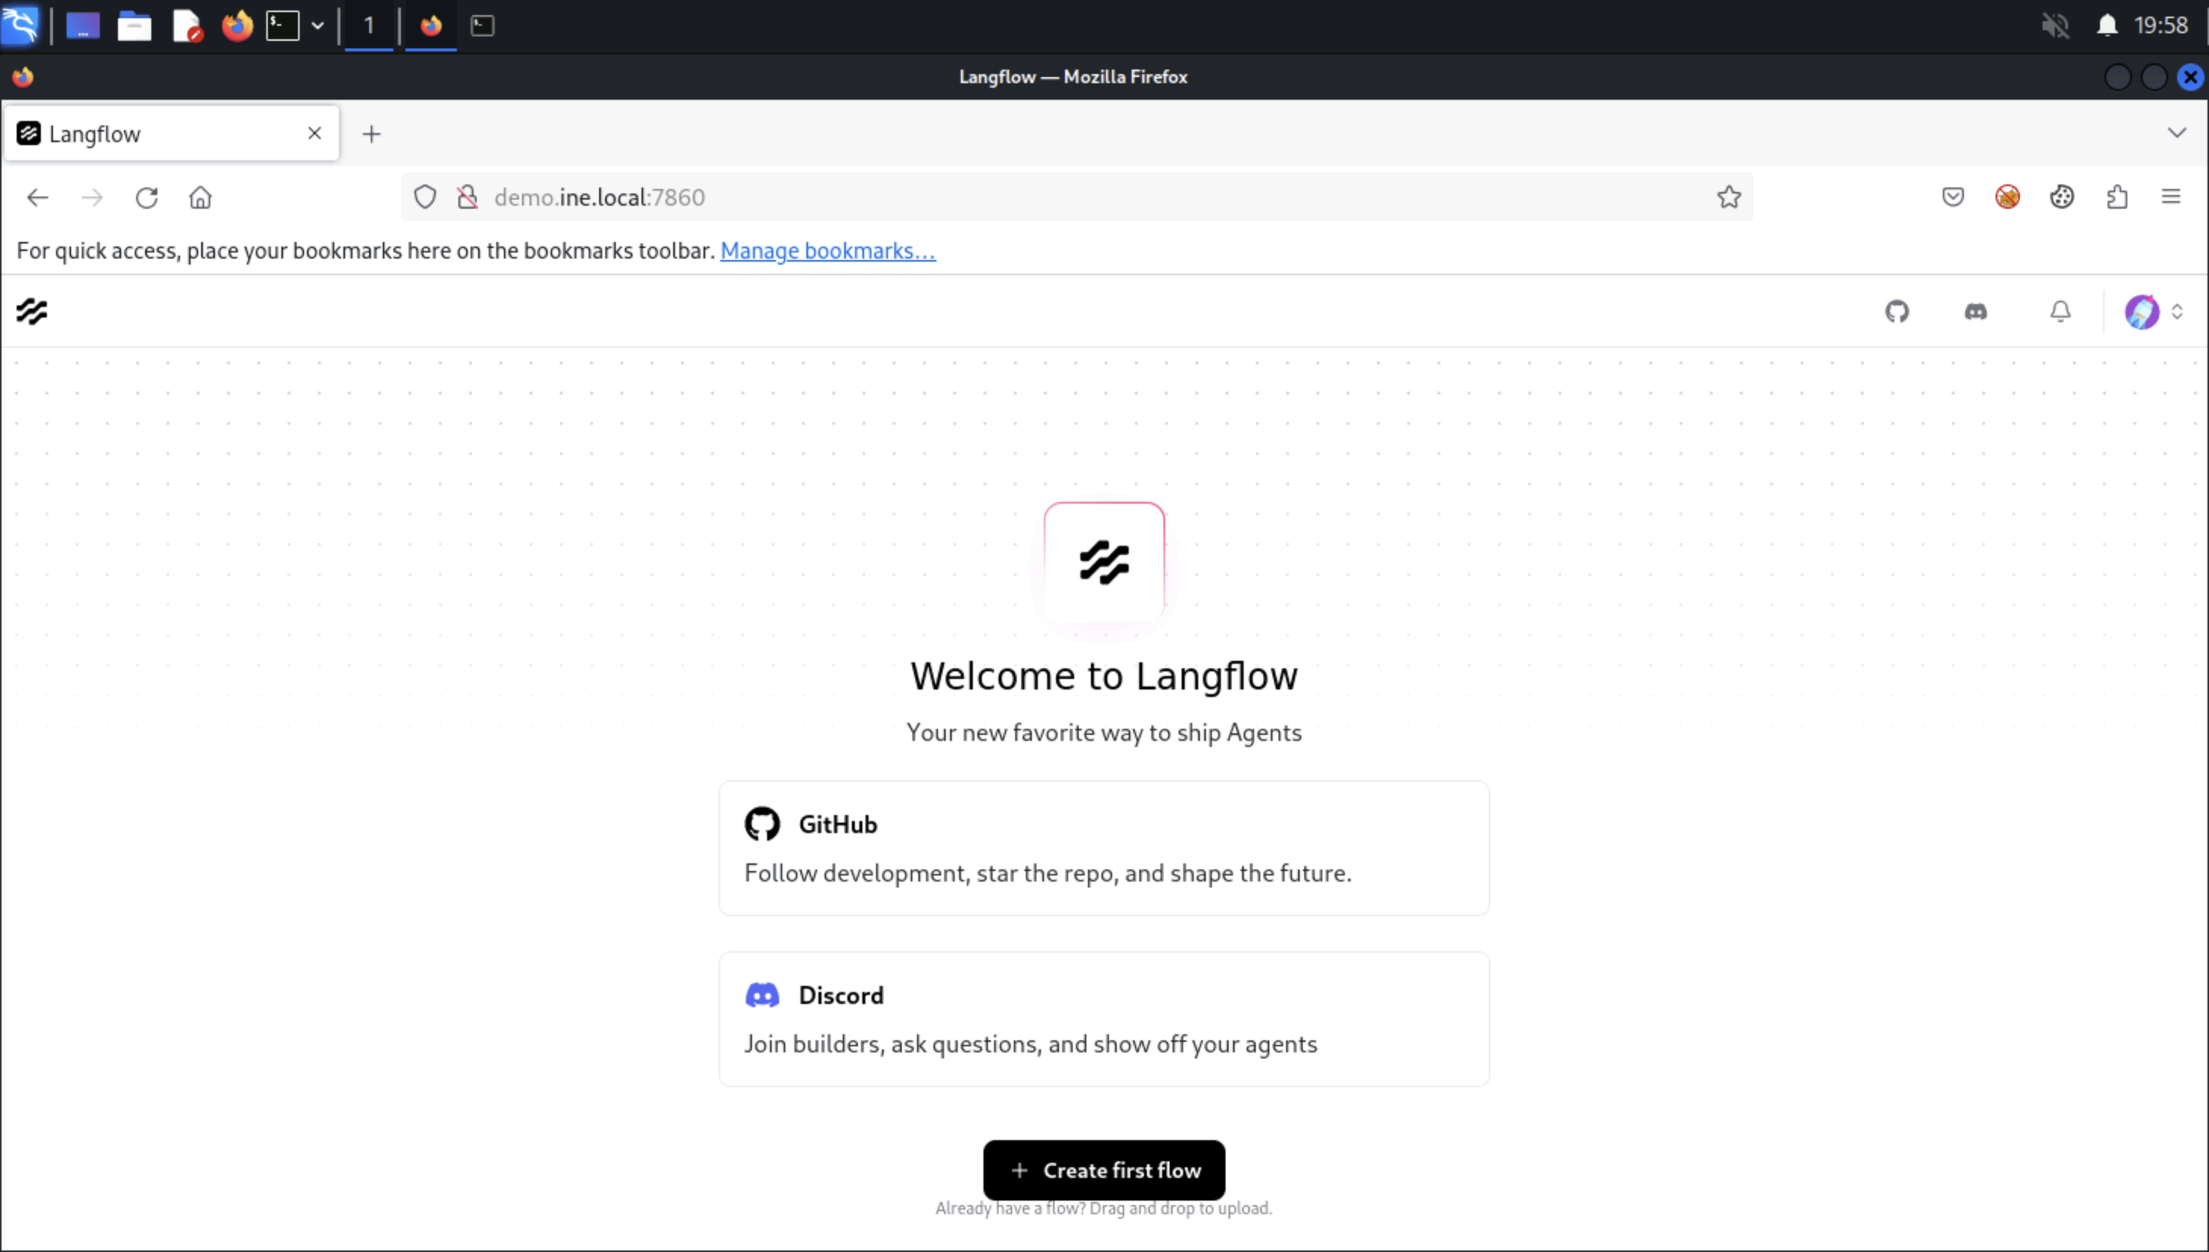Open the Extensions puzzle piece icon
The width and height of the screenshot is (2209, 1252).
(x=2117, y=197)
